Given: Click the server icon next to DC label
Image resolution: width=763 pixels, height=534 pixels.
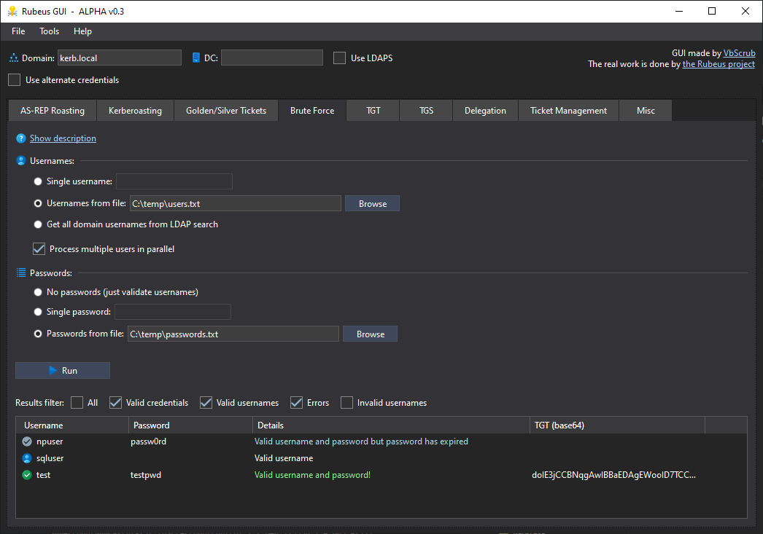Looking at the screenshot, I should [196, 58].
